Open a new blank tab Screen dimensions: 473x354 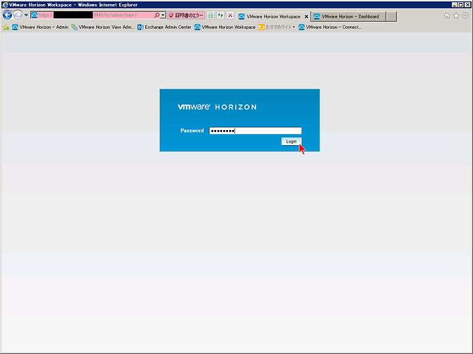pos(392,16)
